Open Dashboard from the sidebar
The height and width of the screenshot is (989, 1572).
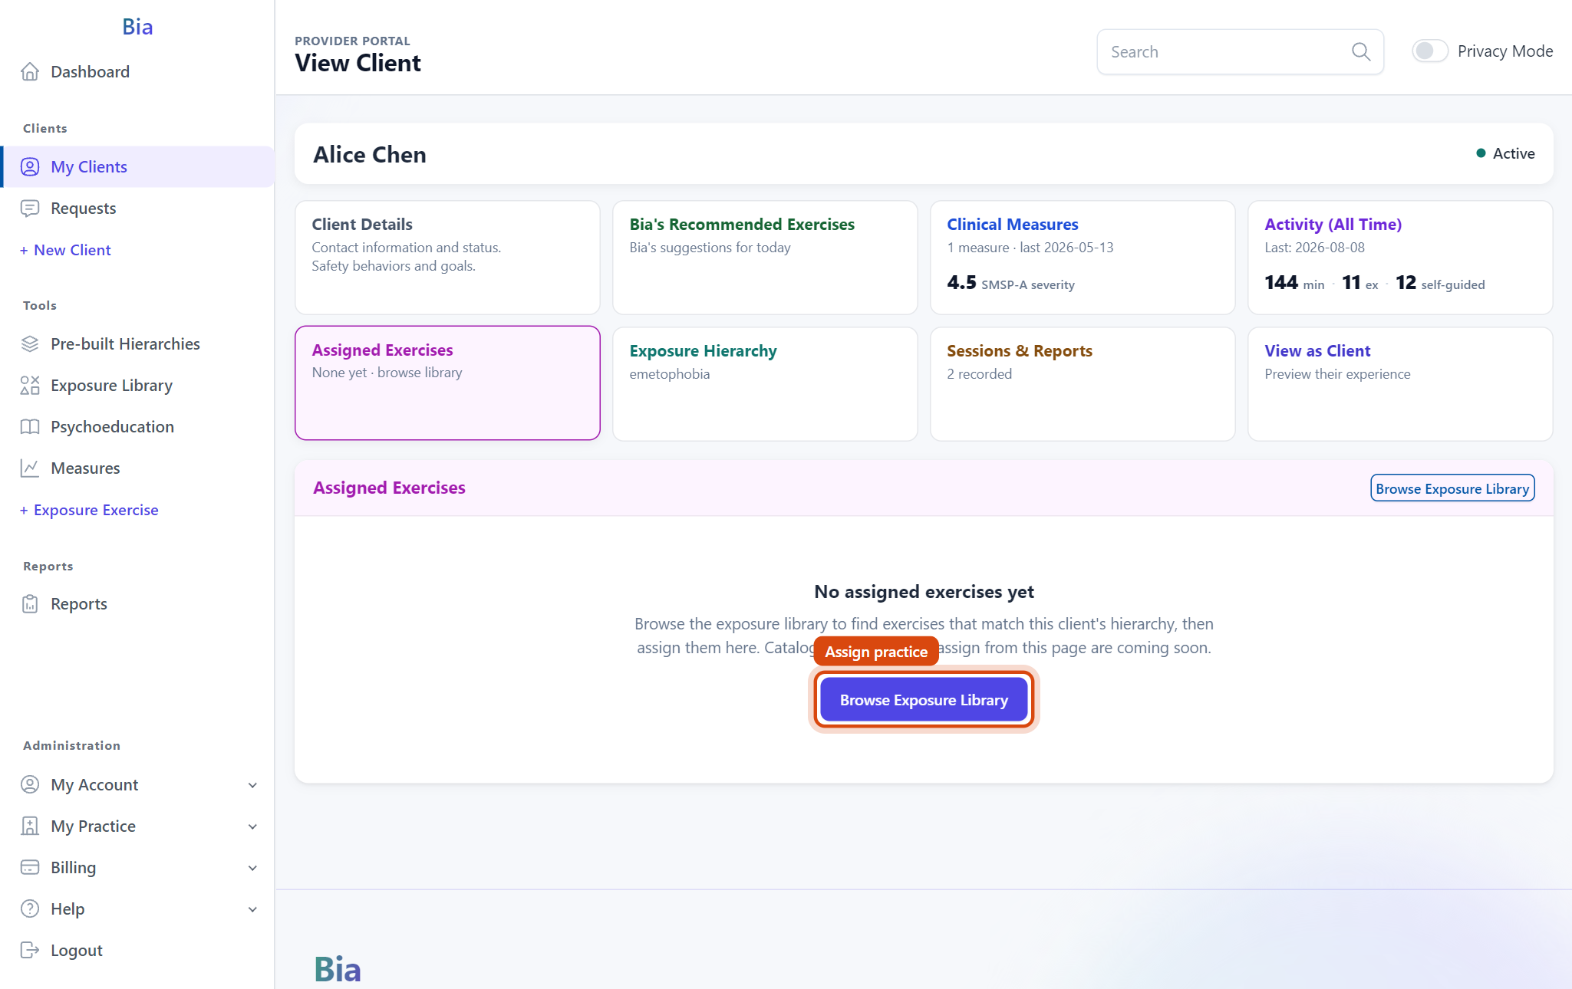pyautogui.click(x=137, y=71)
